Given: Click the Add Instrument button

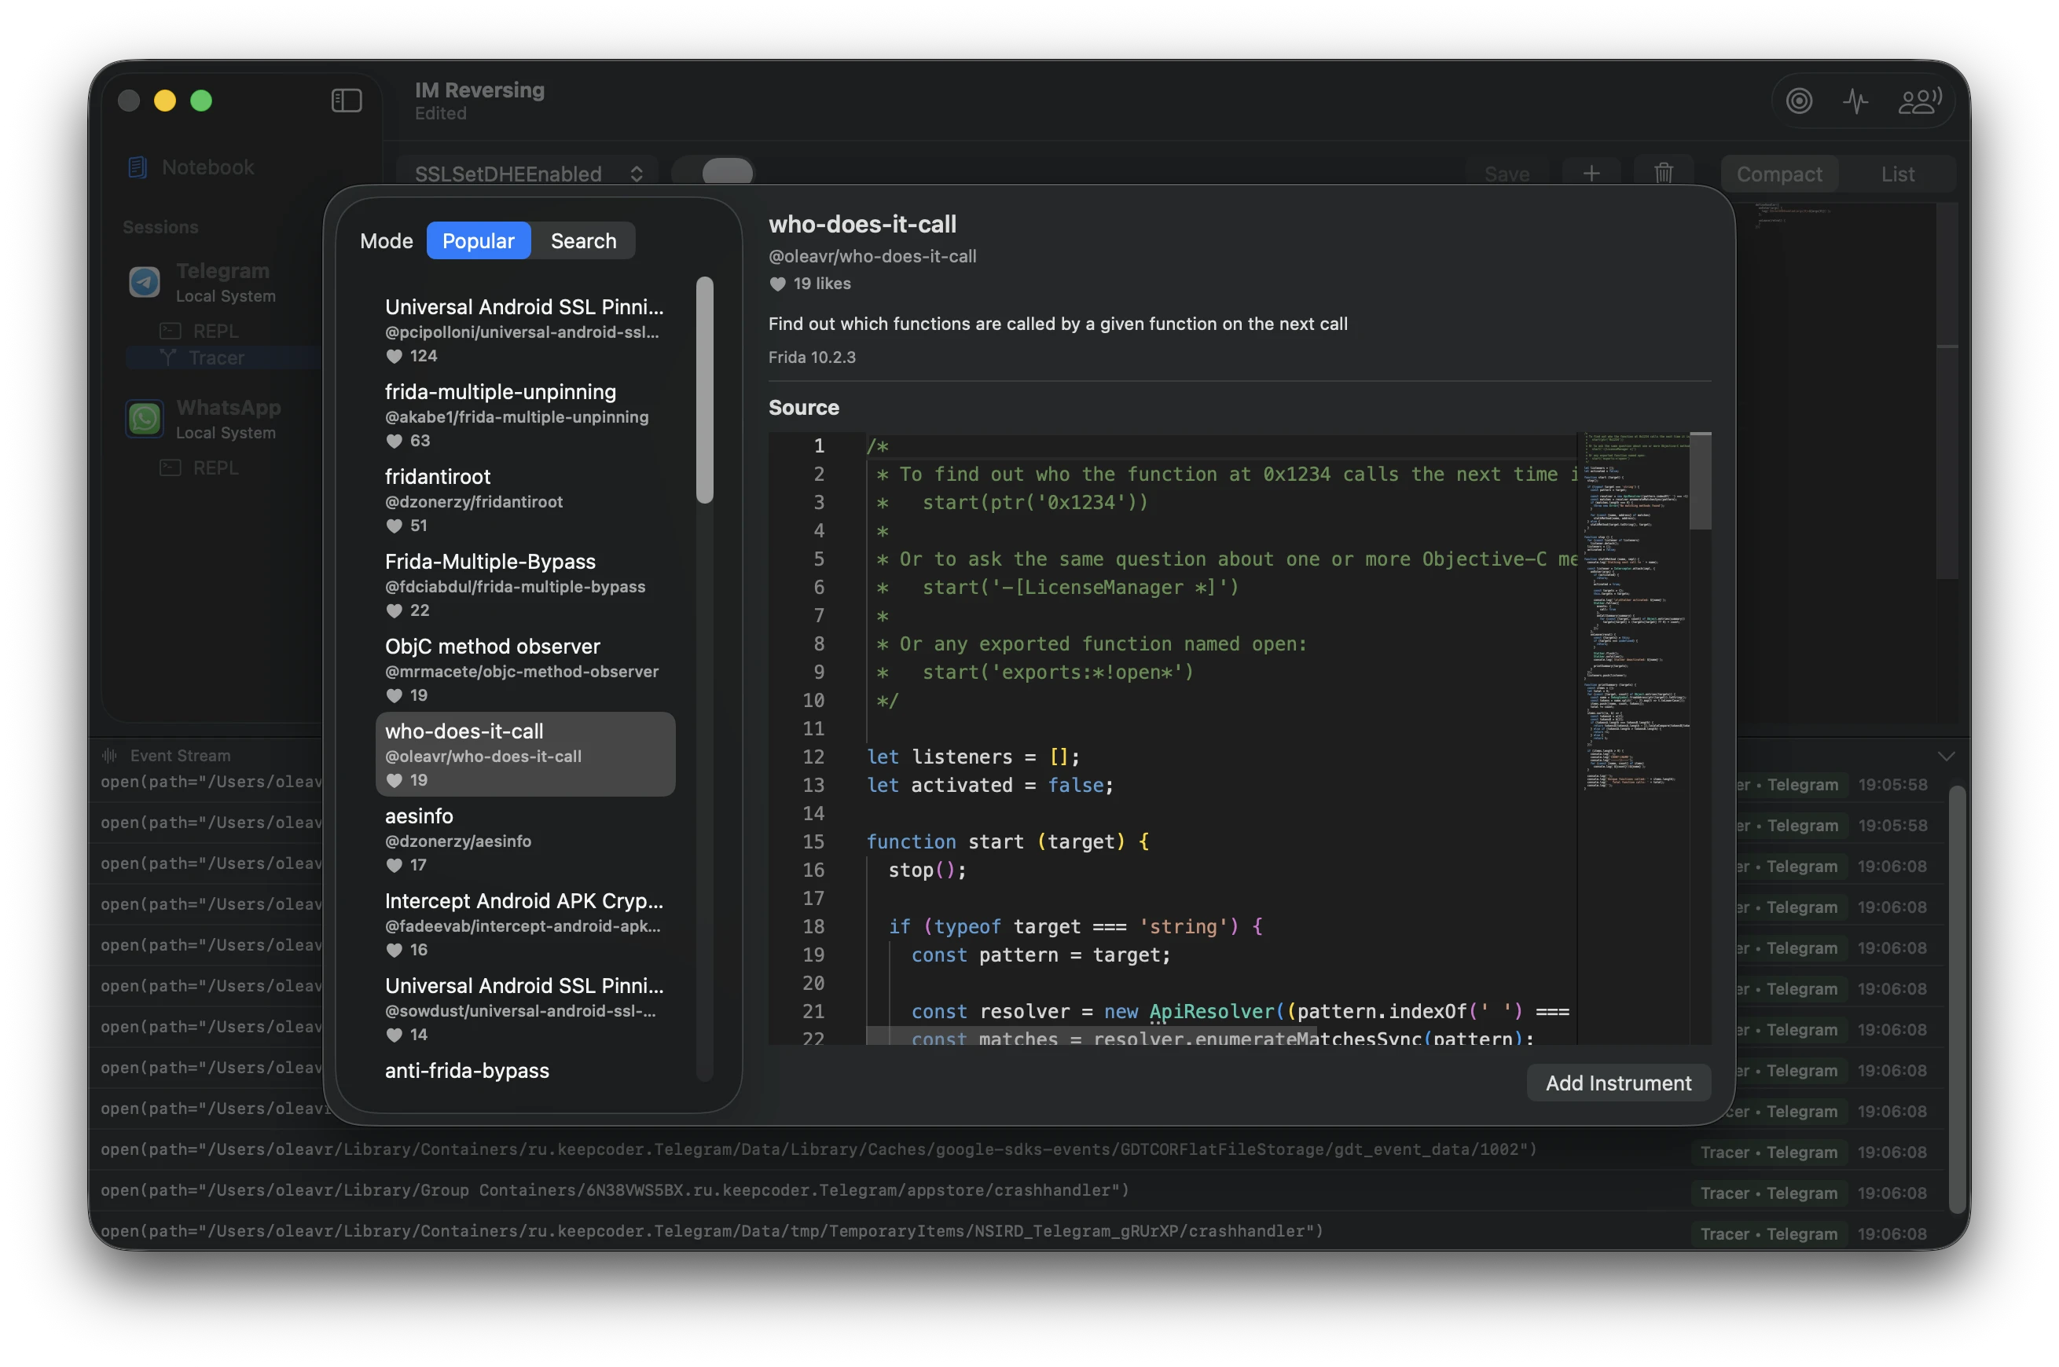Looking at the screenshot, I should (x=1617, y=1083).
